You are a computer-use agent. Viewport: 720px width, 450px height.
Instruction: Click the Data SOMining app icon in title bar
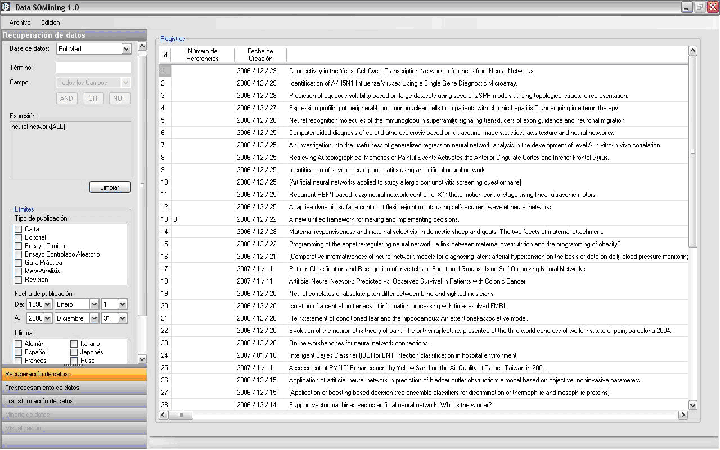(6, 7)
